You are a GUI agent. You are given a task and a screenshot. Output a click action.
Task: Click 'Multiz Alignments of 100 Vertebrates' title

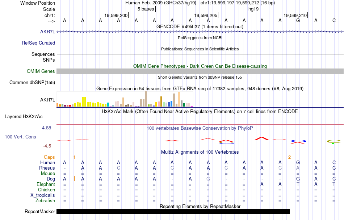pos(200,152)
